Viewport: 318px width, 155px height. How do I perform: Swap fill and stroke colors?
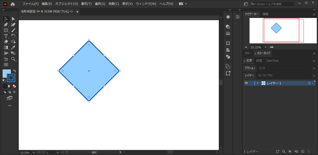point(14,71)
